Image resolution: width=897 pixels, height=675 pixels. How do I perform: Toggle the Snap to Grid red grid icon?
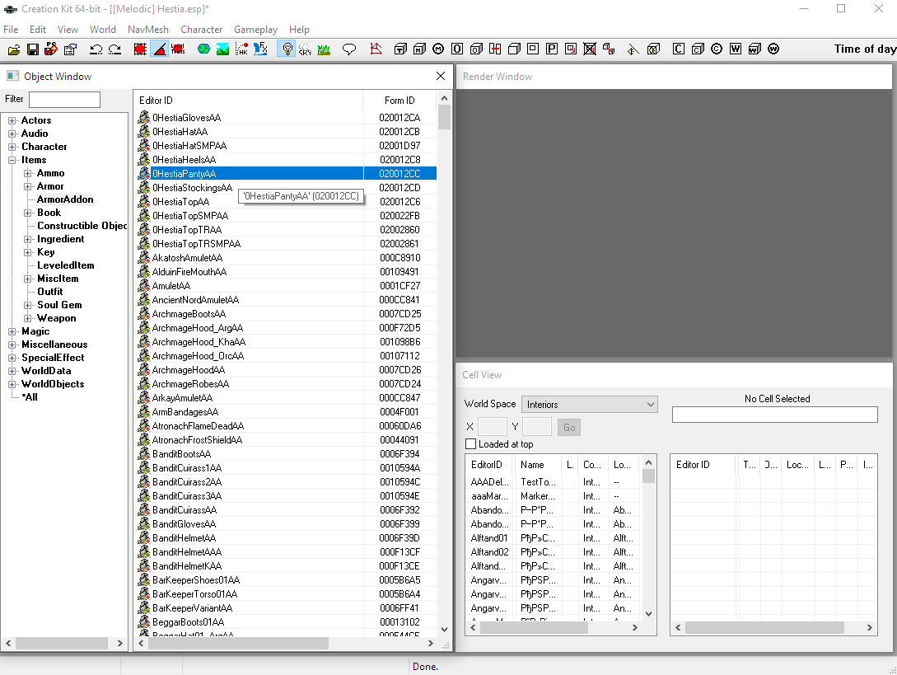click(x=140, y=49)
